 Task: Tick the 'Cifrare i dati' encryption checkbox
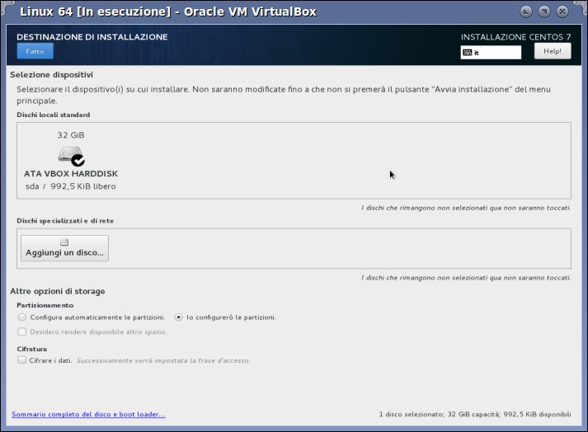tap(22, 360)
